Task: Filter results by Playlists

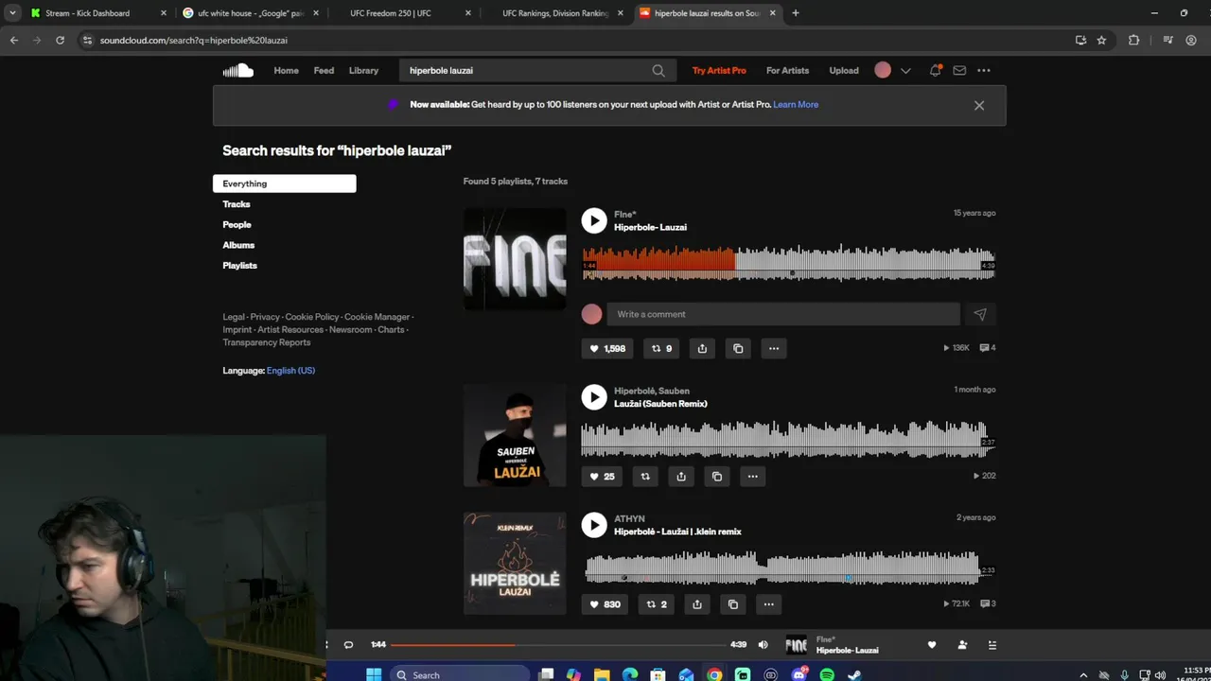Action: click(x=239, y=266)
